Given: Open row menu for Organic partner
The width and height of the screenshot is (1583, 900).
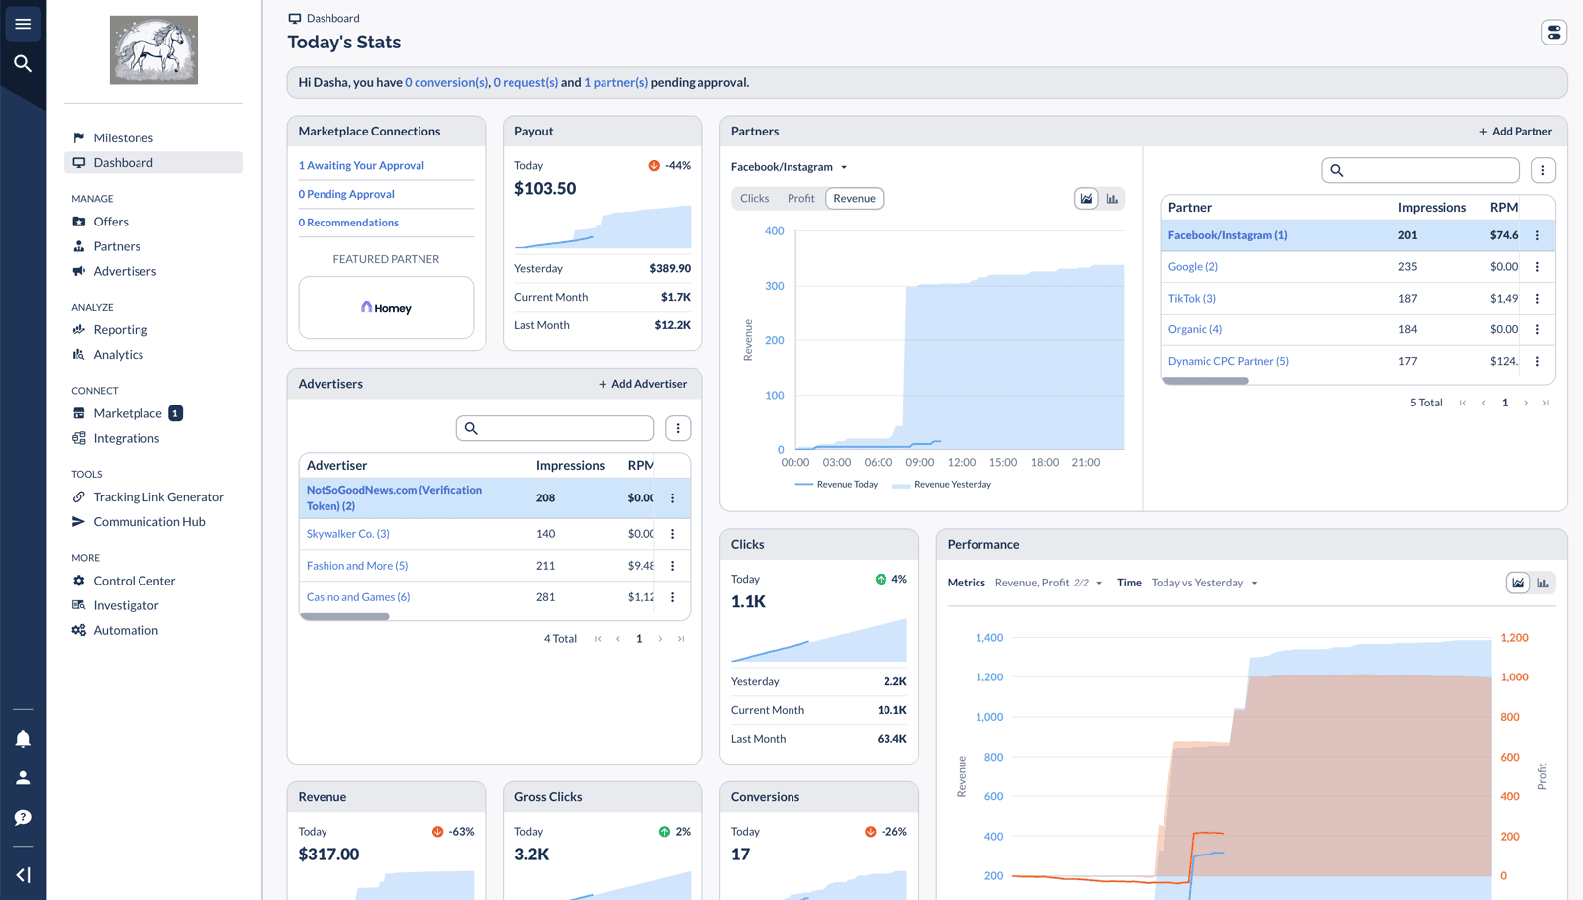Looking at the screenshot, I should point(1537,330).
